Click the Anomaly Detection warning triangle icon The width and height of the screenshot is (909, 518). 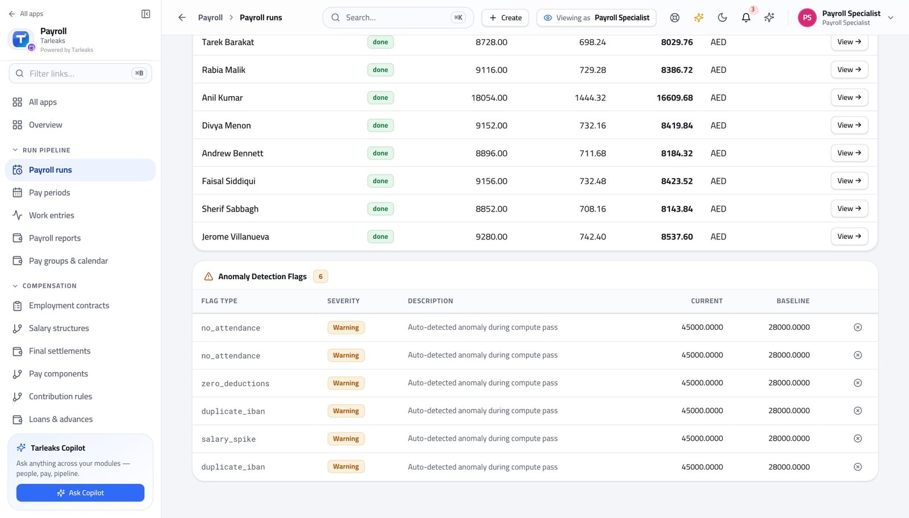[209, 276]
